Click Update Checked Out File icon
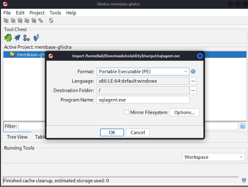This screenshot has width=248, height=187. [x=20, y=20]
